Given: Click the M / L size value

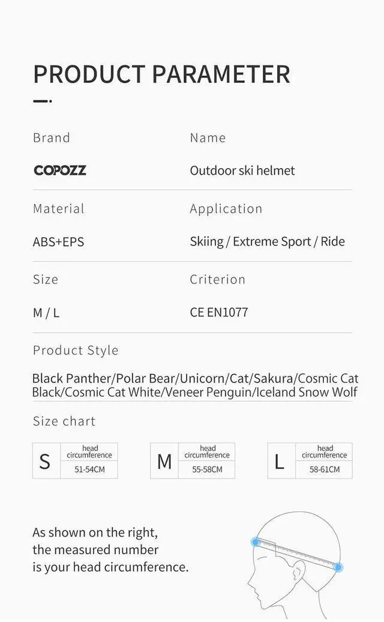Looking at the screenshot, I should pos(46,313).
